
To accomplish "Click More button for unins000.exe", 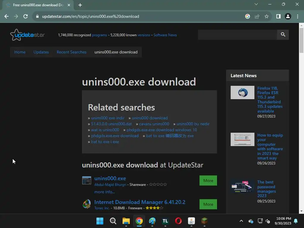I will pyautogui.click(x=208, y=180).
